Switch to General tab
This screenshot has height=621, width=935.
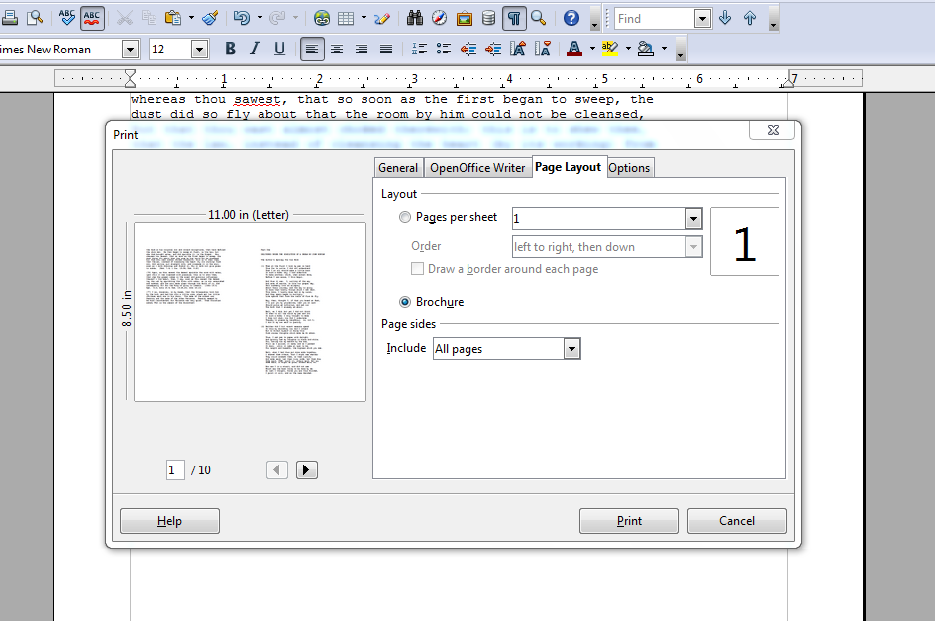point(398,168)
